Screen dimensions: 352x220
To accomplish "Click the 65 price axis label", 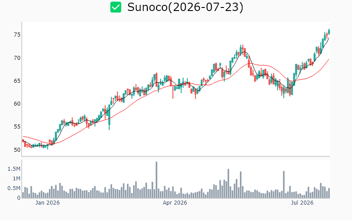I will tap(17, 81).
